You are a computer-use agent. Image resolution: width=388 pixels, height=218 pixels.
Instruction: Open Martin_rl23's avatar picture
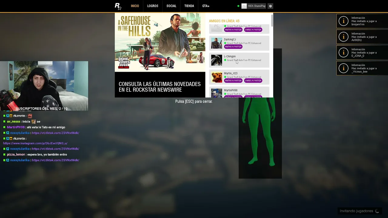pyautogui.click(x=216, y=77)
